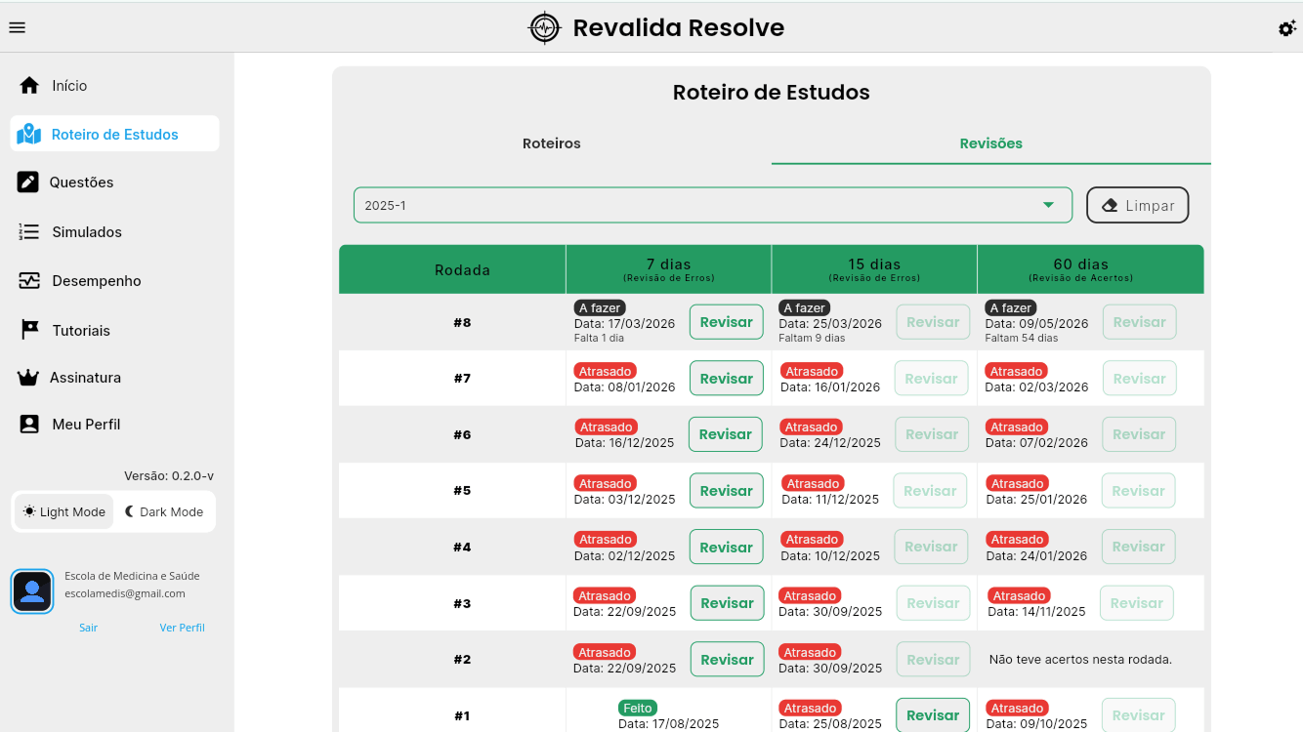Open the Questões section

coord(82,182)
